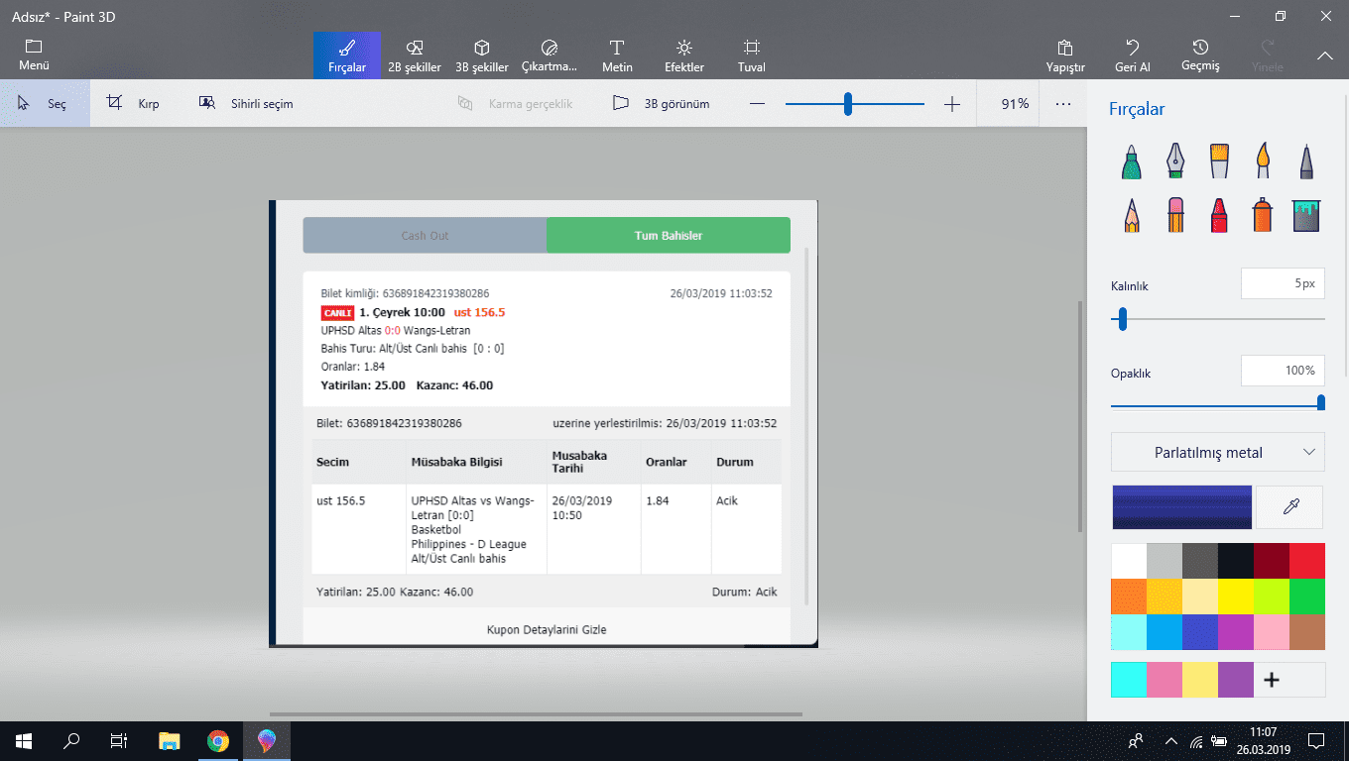The width and height of the screenshot is (1349, 761).
Task: Select the Watercolor brush
Action: [1263, 161]
